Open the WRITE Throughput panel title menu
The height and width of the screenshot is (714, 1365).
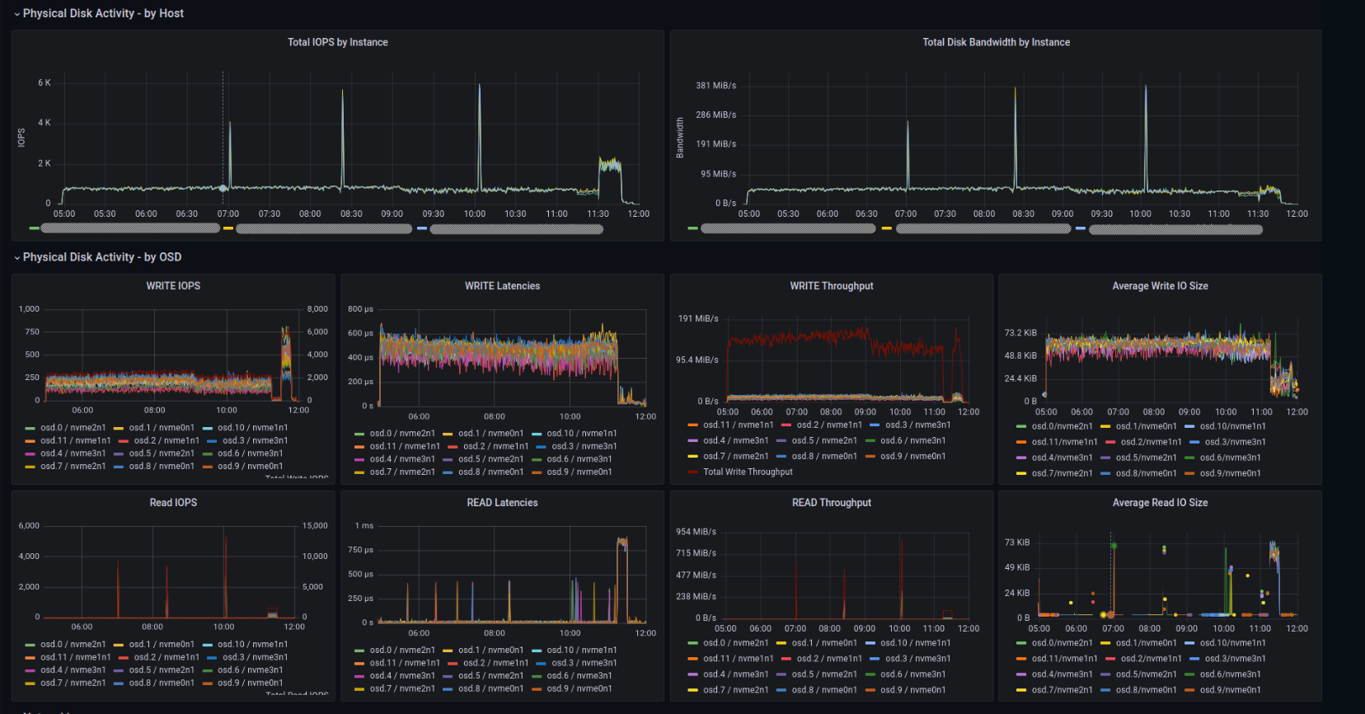(x=832, y=286)
